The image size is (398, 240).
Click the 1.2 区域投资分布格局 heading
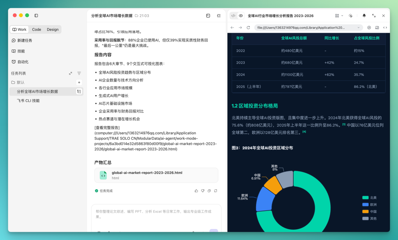(x=255, y=106)
